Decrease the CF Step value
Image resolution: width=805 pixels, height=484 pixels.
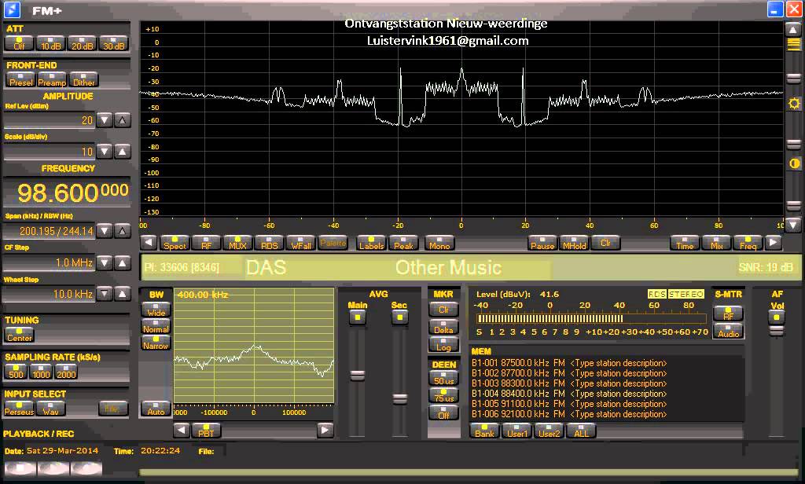(105, 262)
